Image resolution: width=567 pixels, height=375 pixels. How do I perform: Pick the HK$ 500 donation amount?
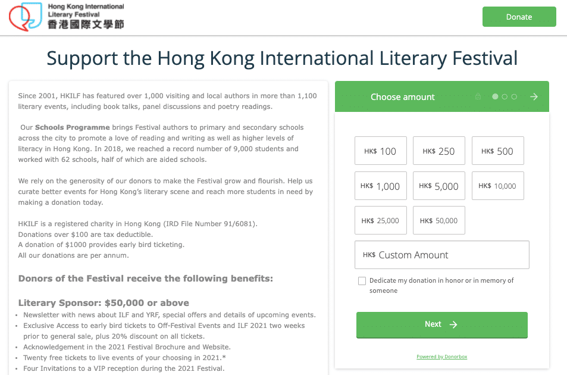tap(497, 151)
